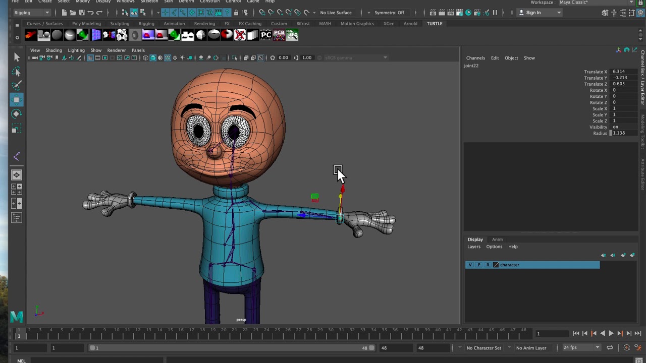Click the Redo arrow icon
Image resolution: width=646 pixels, height=363 pixels.
pyautogui.click(x=99, y=13)
